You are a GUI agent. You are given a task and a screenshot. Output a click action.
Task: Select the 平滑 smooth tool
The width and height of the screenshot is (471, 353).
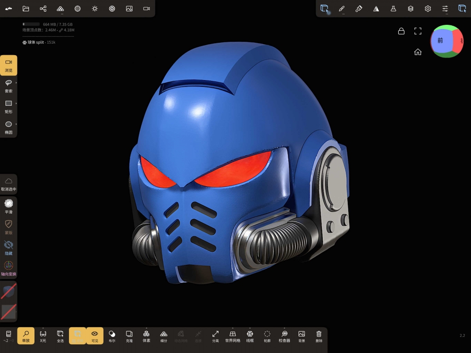coord(9,206)
